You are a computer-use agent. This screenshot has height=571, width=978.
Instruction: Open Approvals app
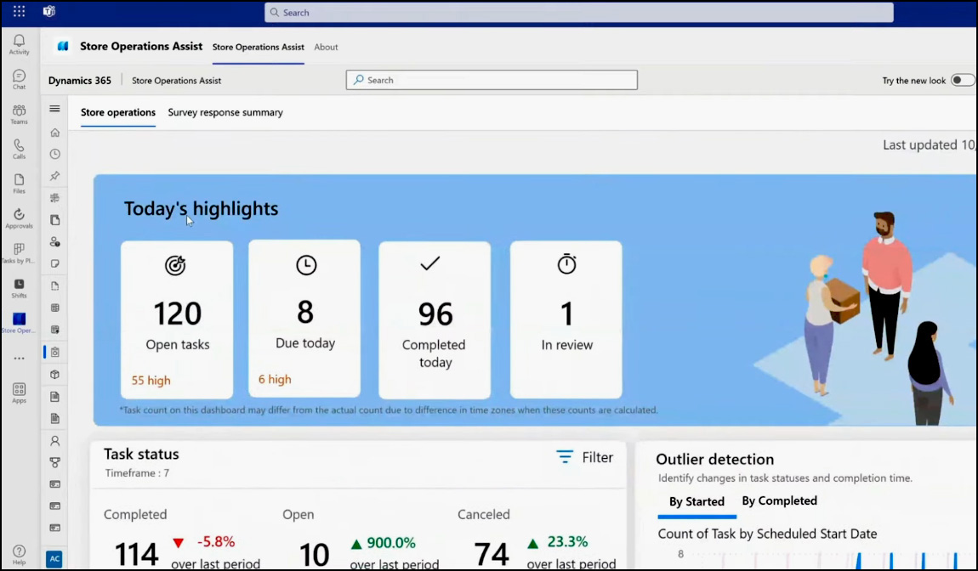coord(19,219)
